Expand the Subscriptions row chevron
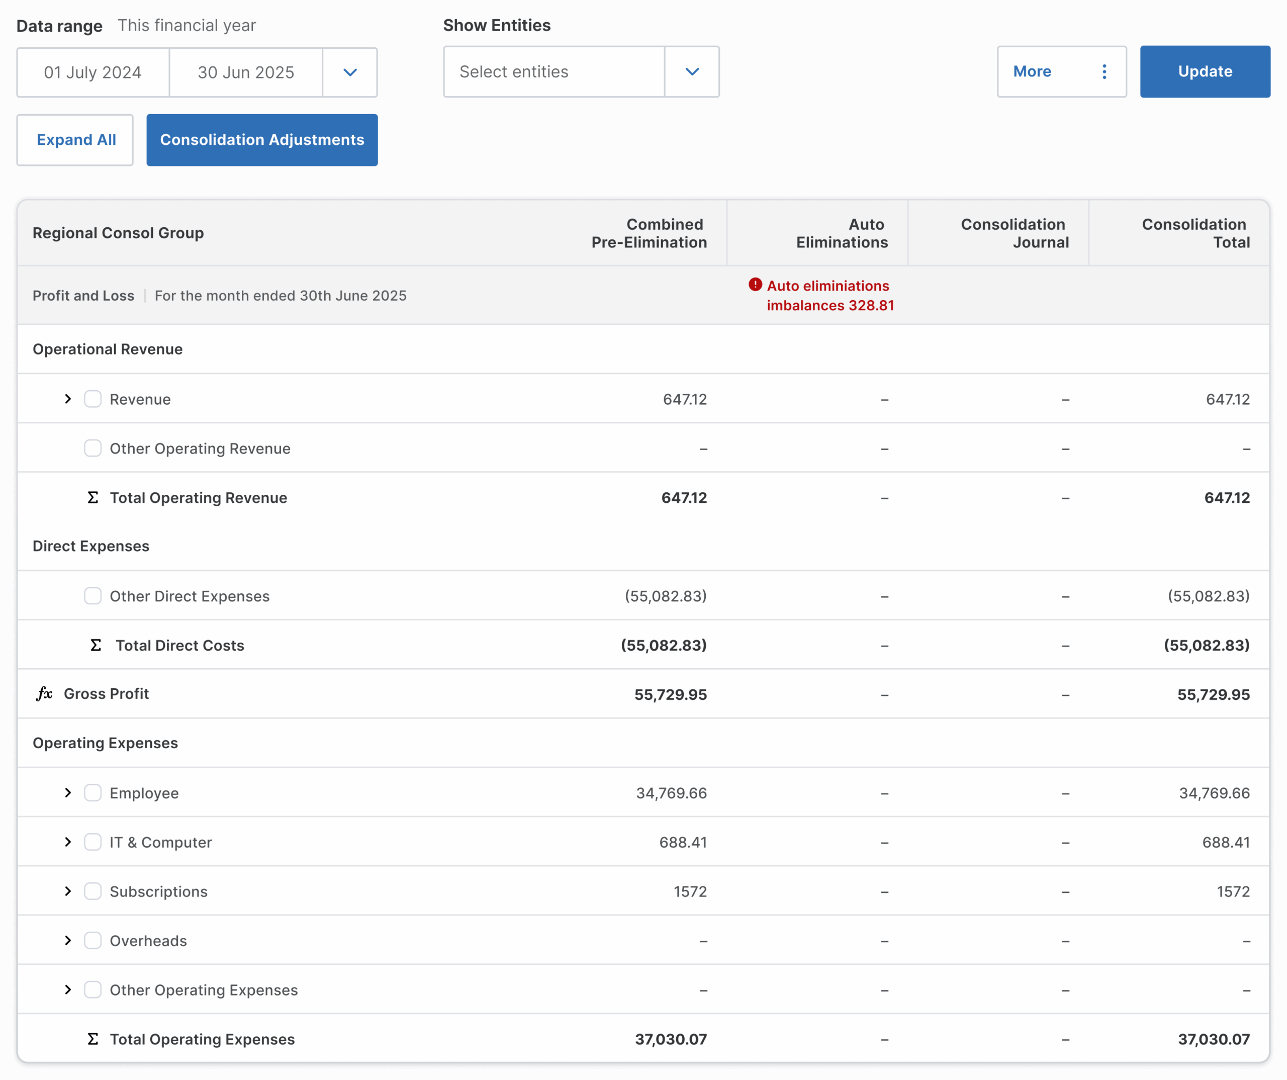 68,890
